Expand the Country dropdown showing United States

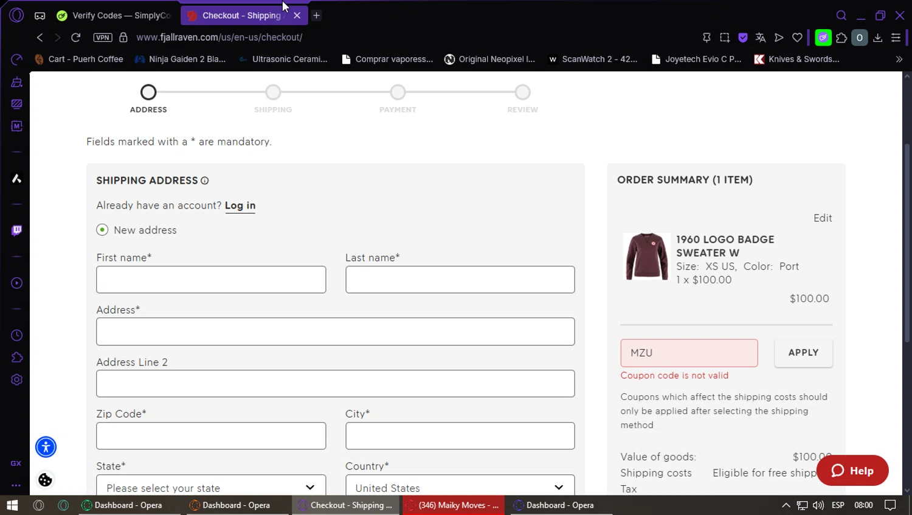coord(460,485)
